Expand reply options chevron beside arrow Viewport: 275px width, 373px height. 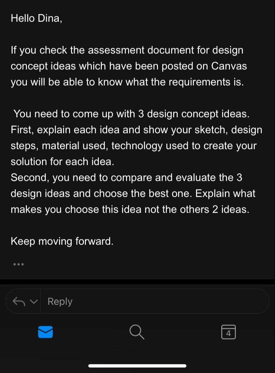click(34, 302)
